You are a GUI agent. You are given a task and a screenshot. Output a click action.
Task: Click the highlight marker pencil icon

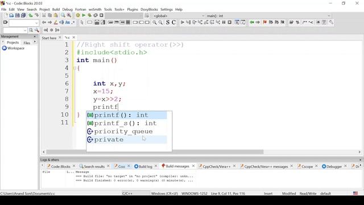tap(56, 23)
